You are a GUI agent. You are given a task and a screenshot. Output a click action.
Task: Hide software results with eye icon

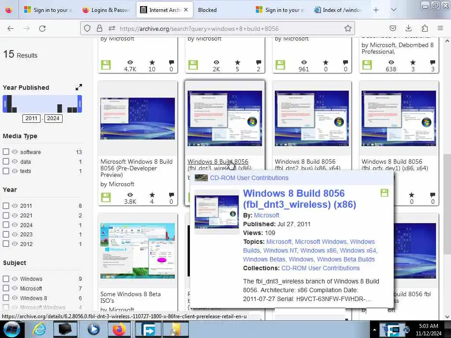click(15, 151)
